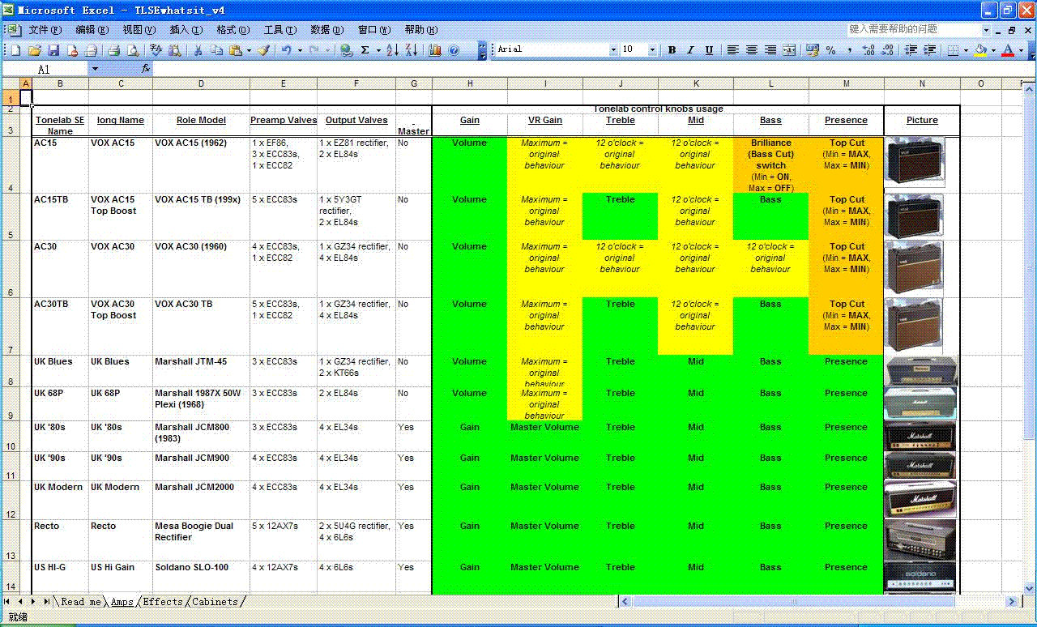
Task: Switch to the Effects sheet tab
Action: click(163, 602)
